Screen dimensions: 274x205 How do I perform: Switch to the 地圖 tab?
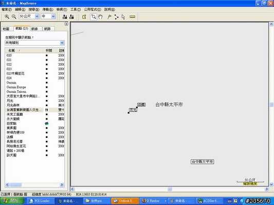coord(7,29)
